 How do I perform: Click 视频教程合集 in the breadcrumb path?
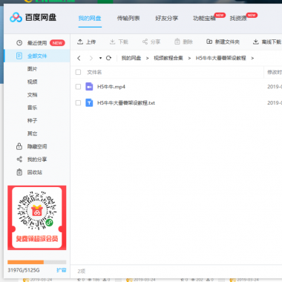click(168, 58)
